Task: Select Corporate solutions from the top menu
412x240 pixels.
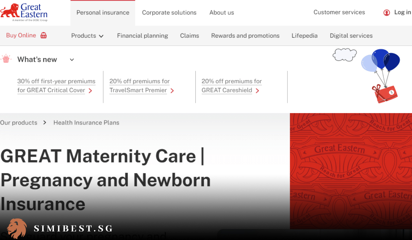Action: point(169,12)
